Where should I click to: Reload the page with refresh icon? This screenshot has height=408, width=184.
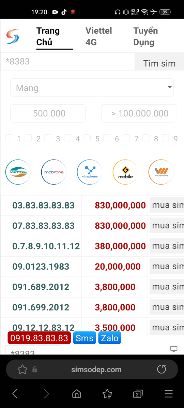(x=162, y=369)
